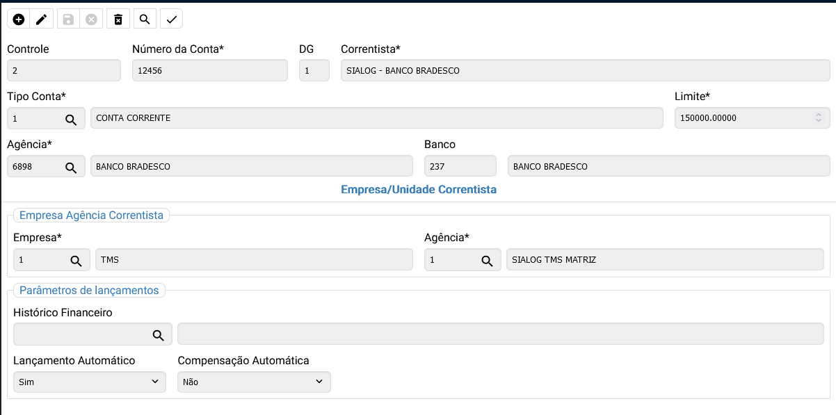The height and width of the screenshot is (415, 836).
Task: Click the Parâmetros de lançamentos section label
Action: pos(89,290)
